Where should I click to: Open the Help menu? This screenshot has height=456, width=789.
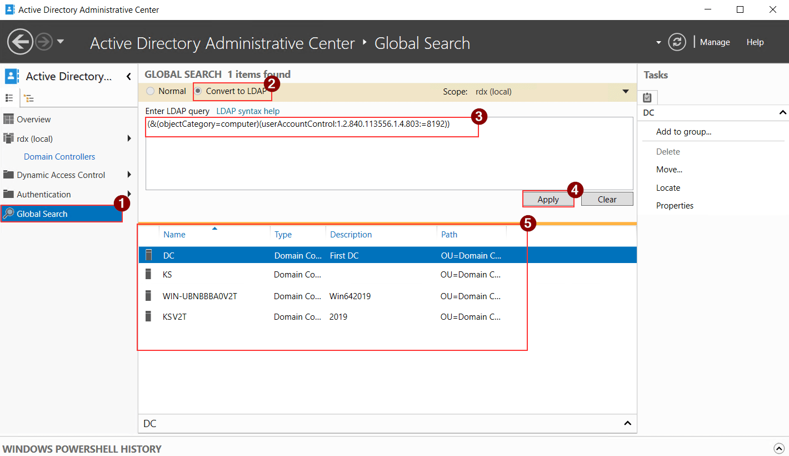pos(755,42)
